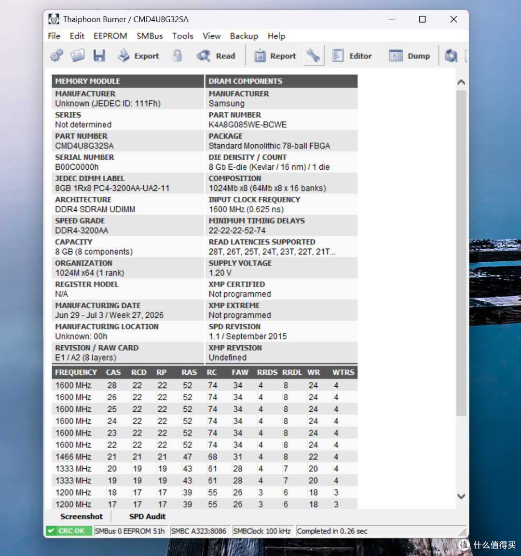Click the DDR4 SDRAM UDIMM architecture value

click(x=95, y=209)
